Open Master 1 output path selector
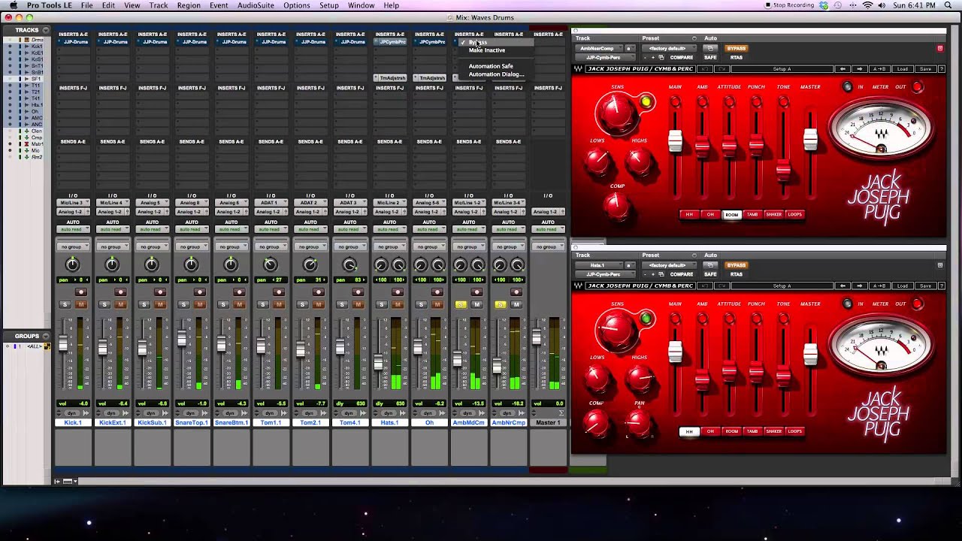962x541 pixels. point(548,212)
